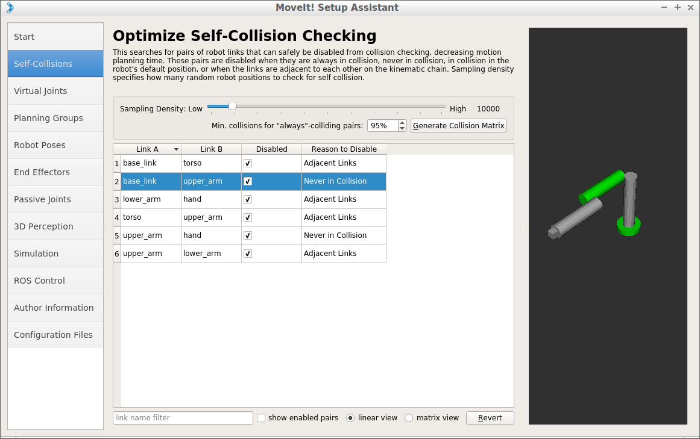The image size is (700, 439).
Task: Open 3D Perception tab
Action: click(x=55, y=226)
